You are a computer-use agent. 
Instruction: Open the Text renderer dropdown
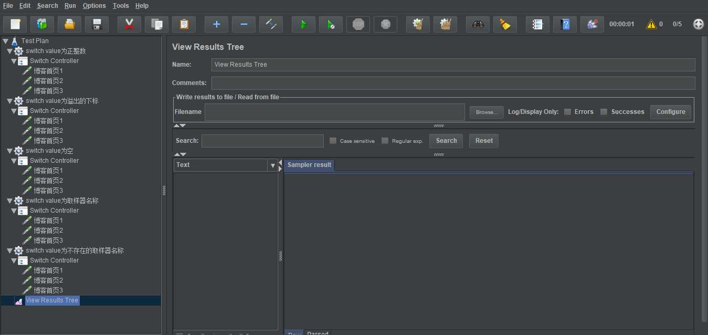[x=272, y=165]
